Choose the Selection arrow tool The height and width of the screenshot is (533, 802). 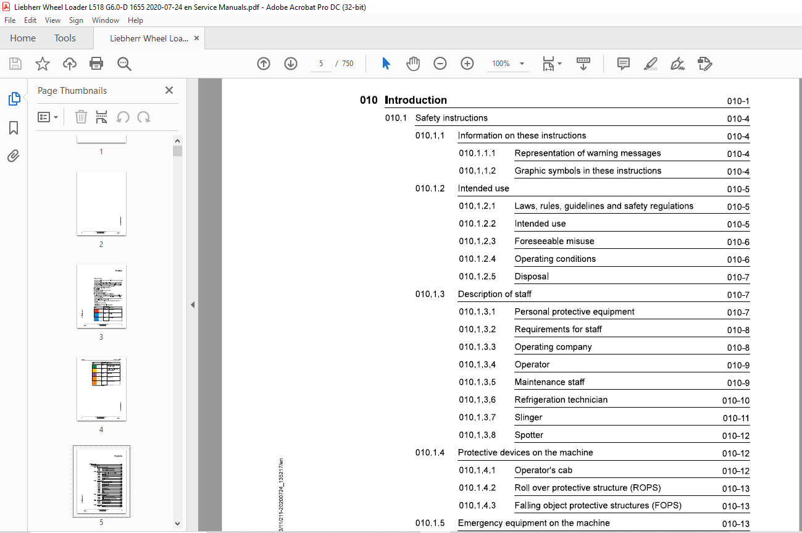coord(386,64)
